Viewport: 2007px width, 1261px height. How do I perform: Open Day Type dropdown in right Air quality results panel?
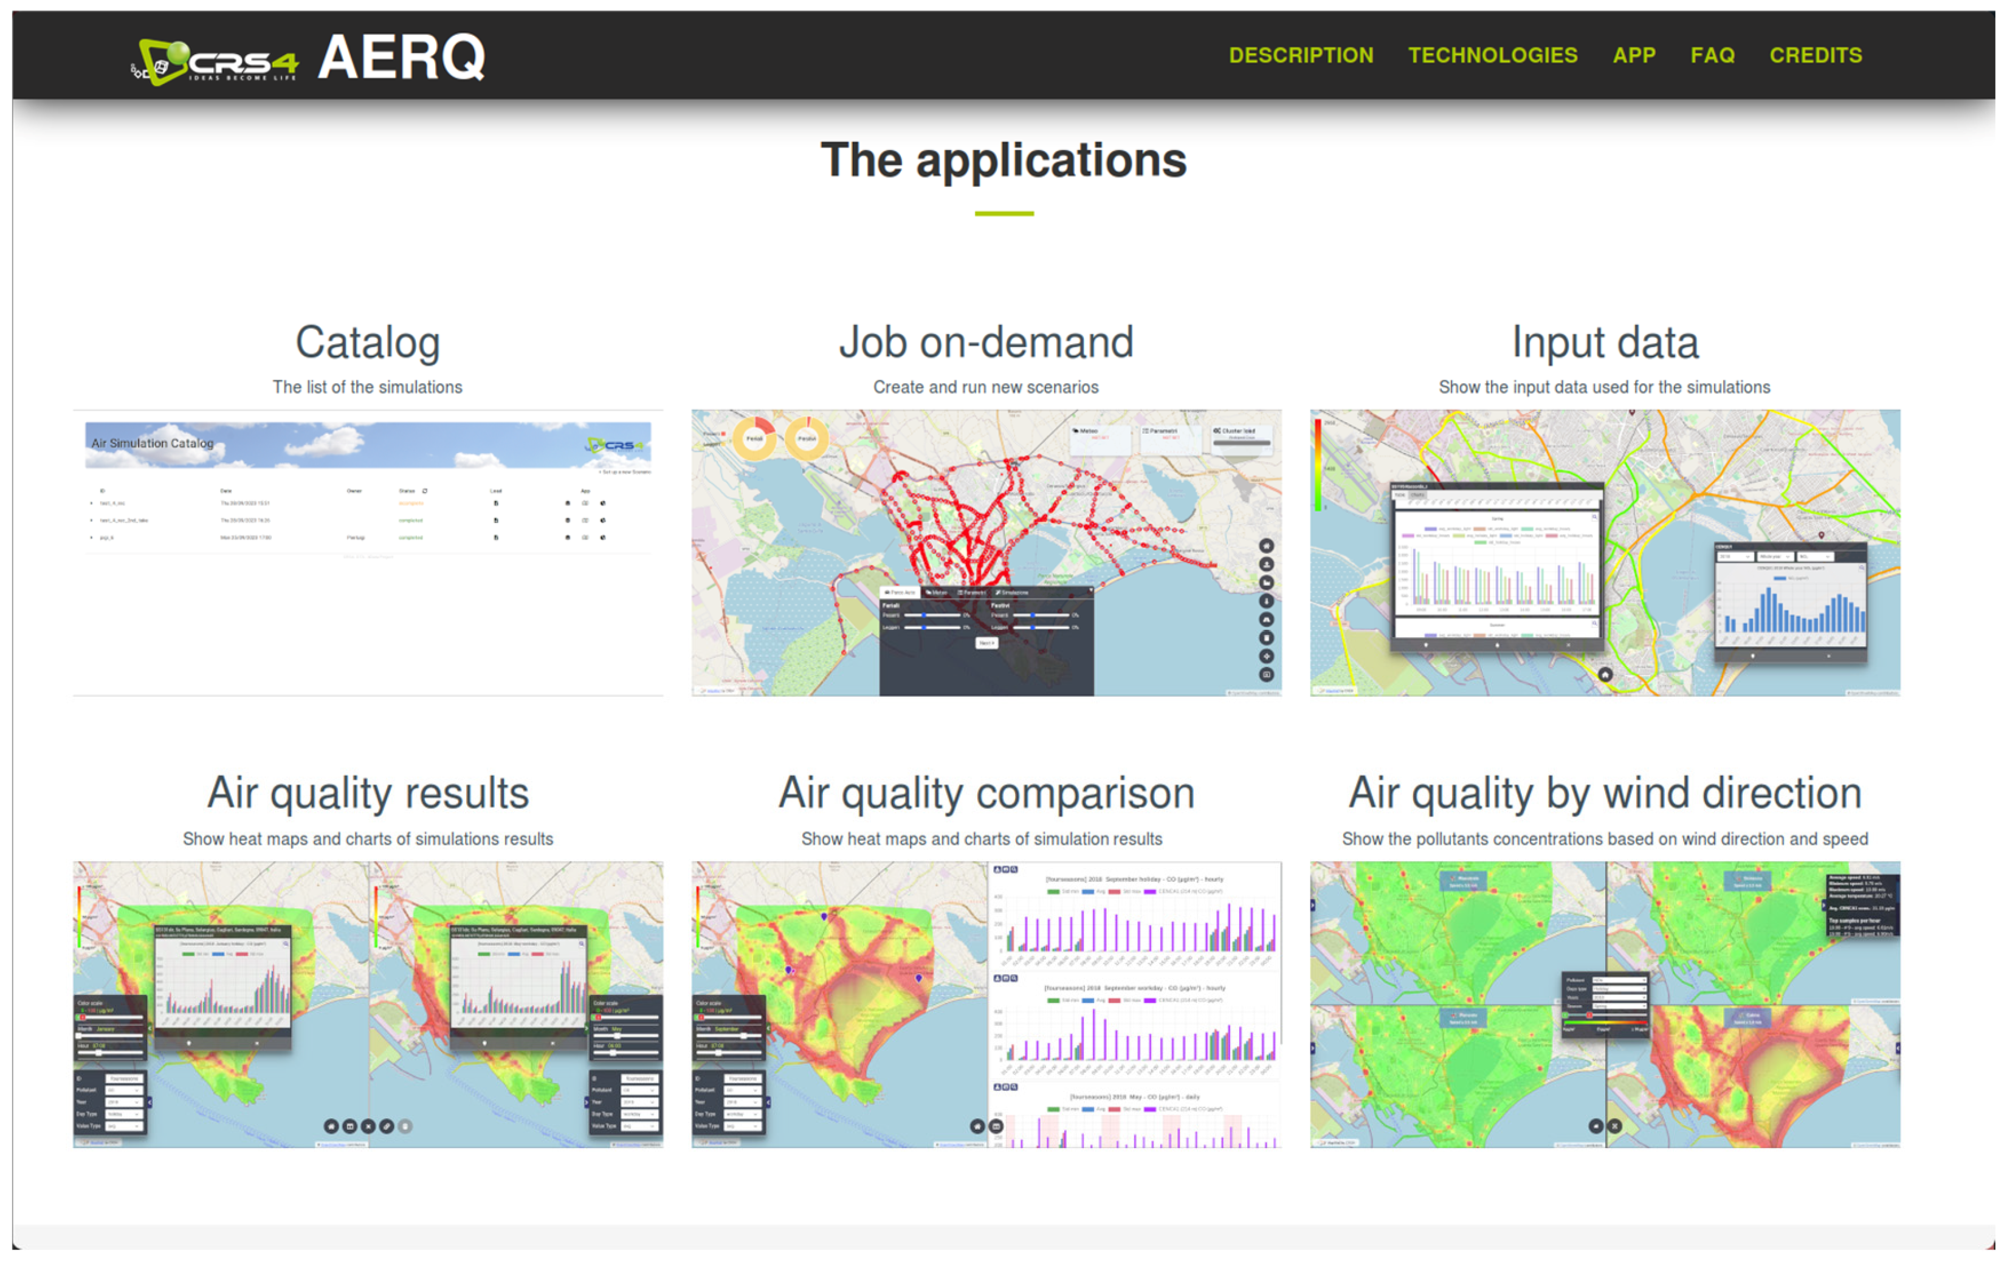[639, 1113]
